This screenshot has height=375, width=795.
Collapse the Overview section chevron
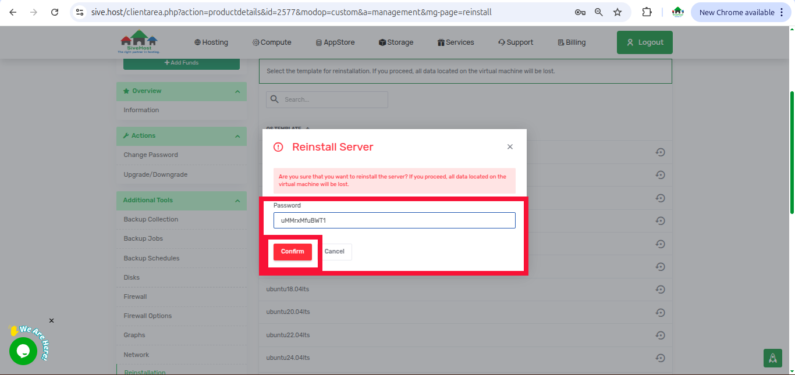pyautogui.click(x=237, y=91)
